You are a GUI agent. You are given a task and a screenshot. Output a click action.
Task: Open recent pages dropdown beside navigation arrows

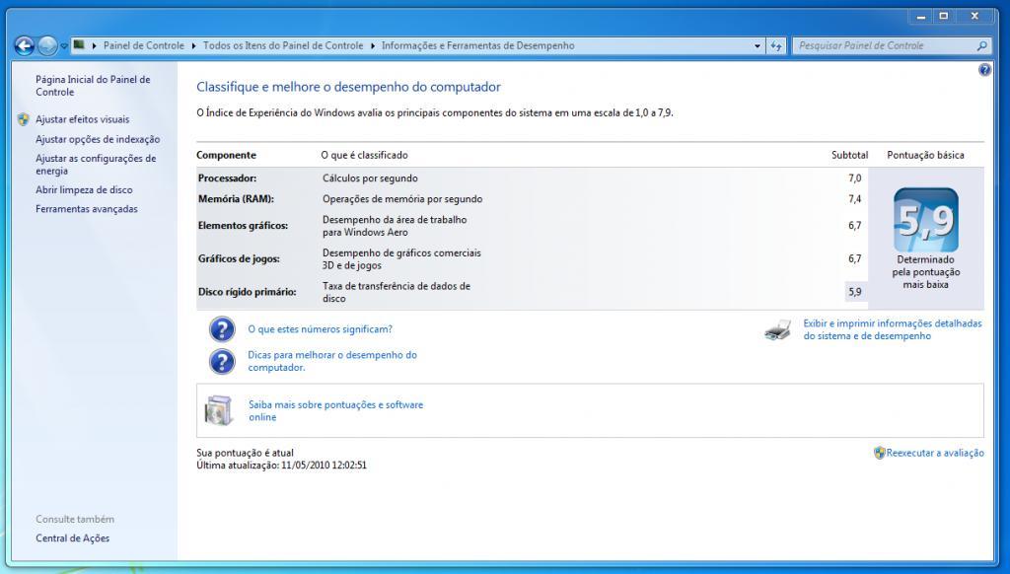point(64,46)
